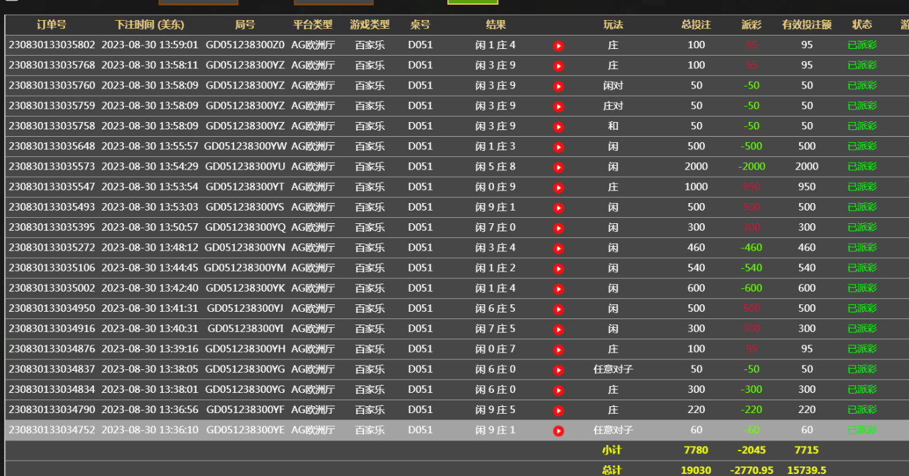Click bet time 2023-08-30 13:55:57
The image size is (909, 476).
point(150,146)
